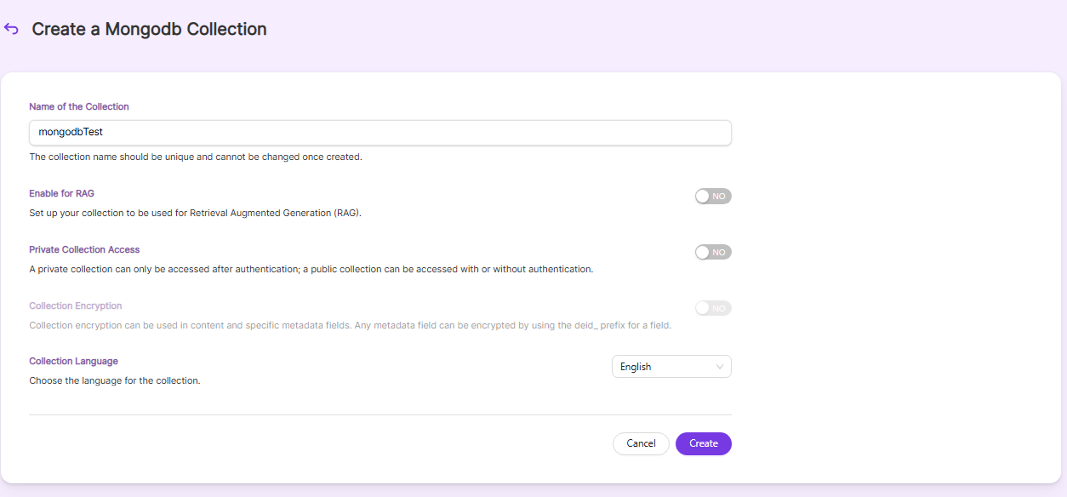This screenshot has width=1067, height=497.
Task: Click the Cancel button
Action: tap(641, 443)
